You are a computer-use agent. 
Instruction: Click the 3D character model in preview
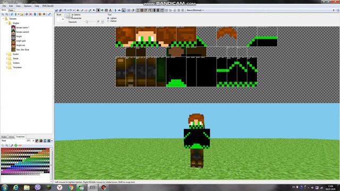click(197, 141)
